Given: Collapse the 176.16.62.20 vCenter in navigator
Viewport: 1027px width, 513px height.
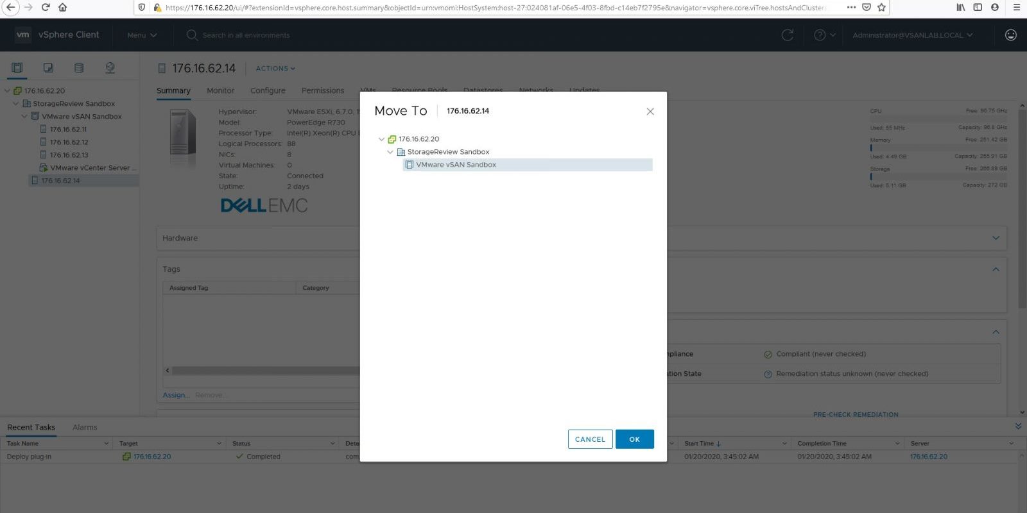Looking at the screenshot, I should click(x=7, y=91).
